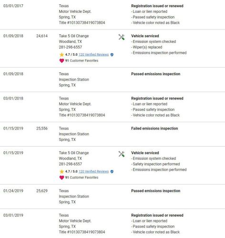The height and width of the screenshot is (238, 225).
Task: Open 120 Verified Reviews link in the 01/09/2018 entry
Action: click(93, 55)
